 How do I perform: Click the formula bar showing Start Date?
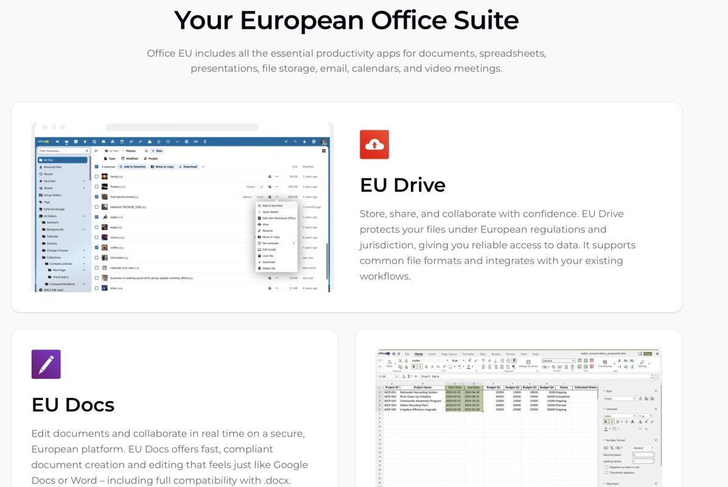click(x=430, y=377)
